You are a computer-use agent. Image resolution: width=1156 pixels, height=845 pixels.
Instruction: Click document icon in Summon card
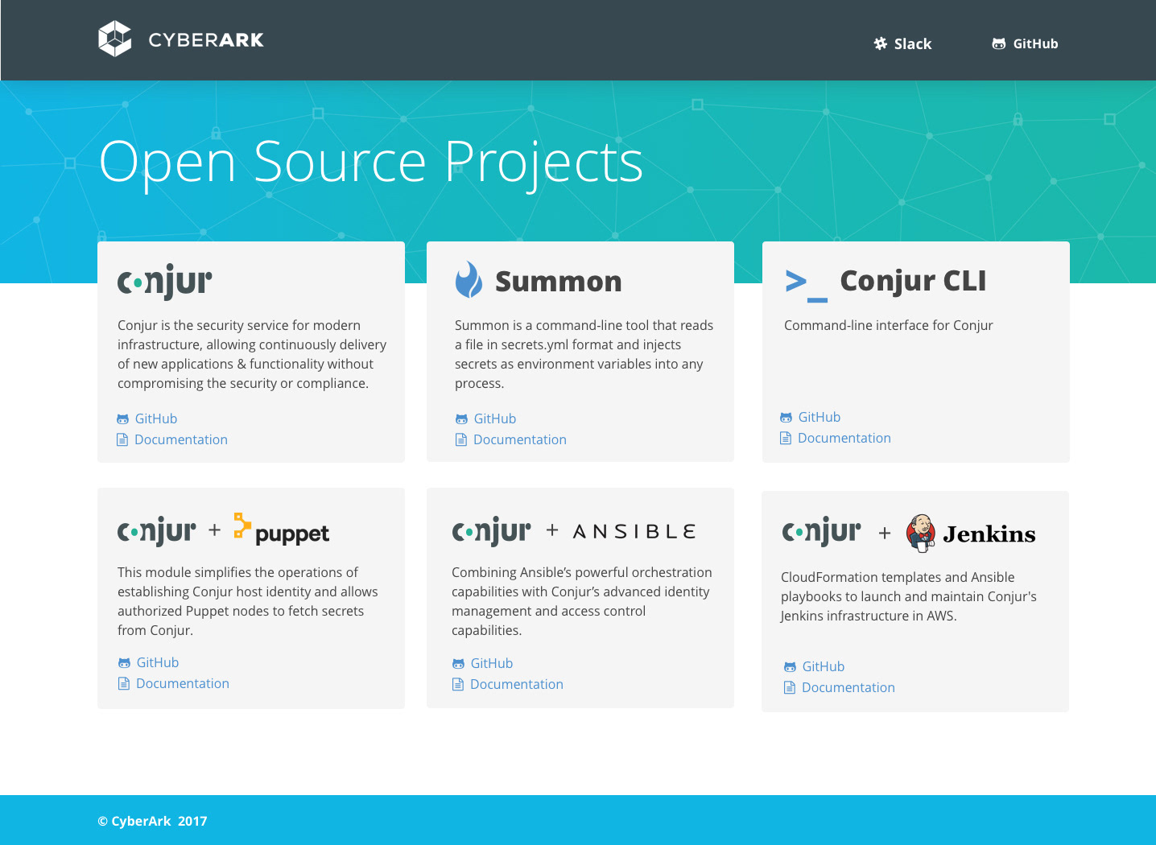(x=461, y=439)
